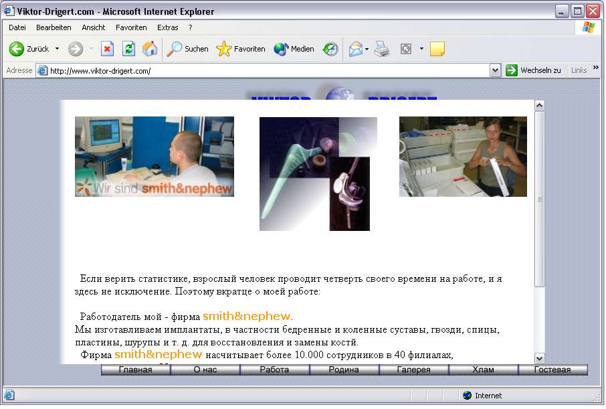The height and width of the screenshot is (409, 606).
Task: Open the ? help menu
Action: click(191, 27)
